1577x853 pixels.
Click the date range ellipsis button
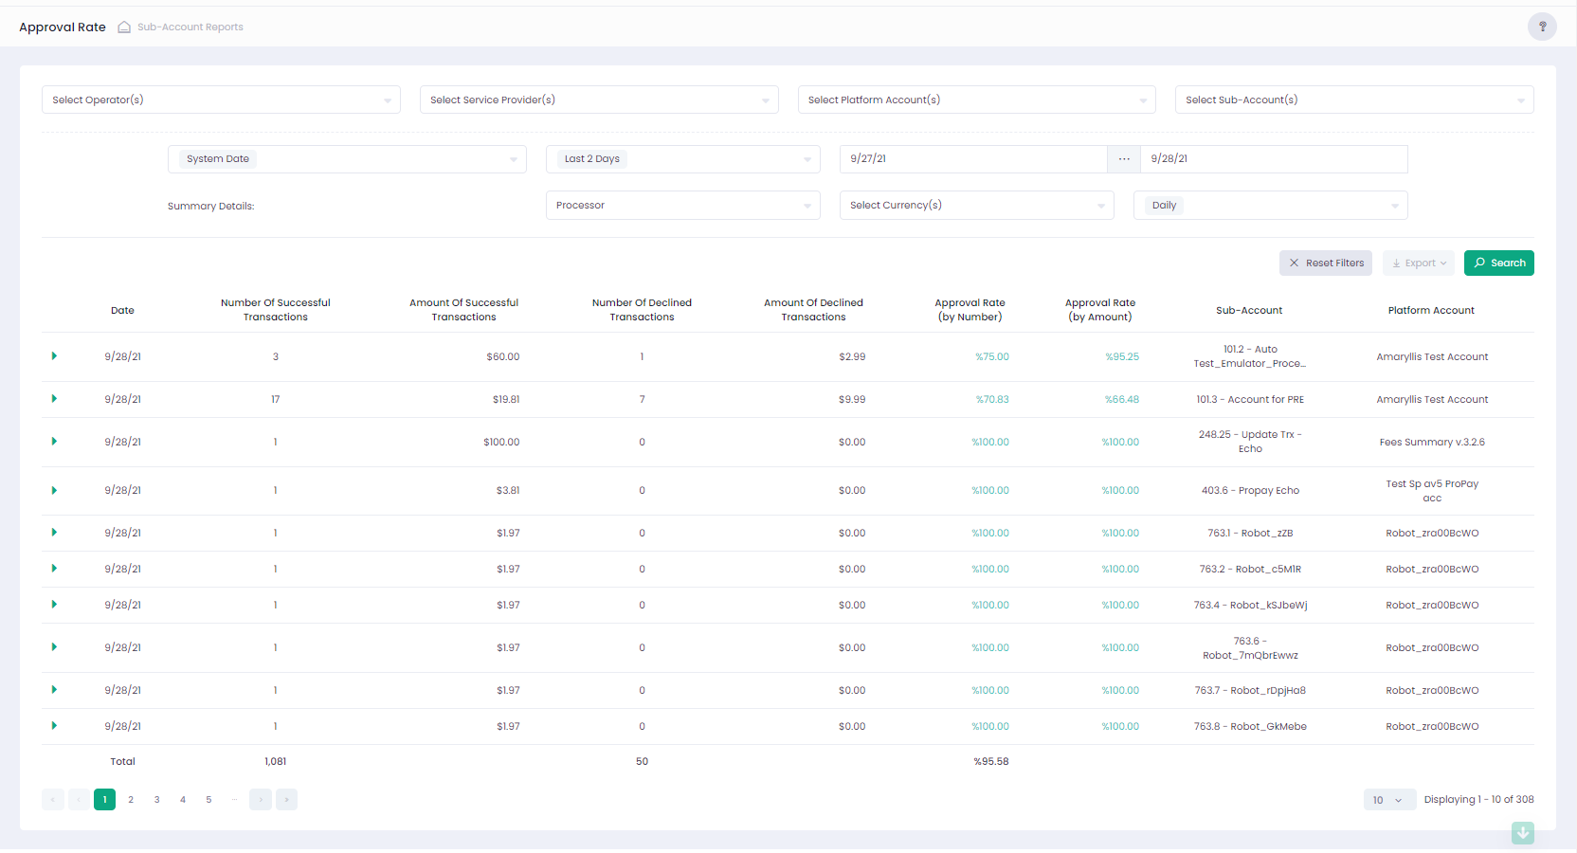[x=1123, y=159]
